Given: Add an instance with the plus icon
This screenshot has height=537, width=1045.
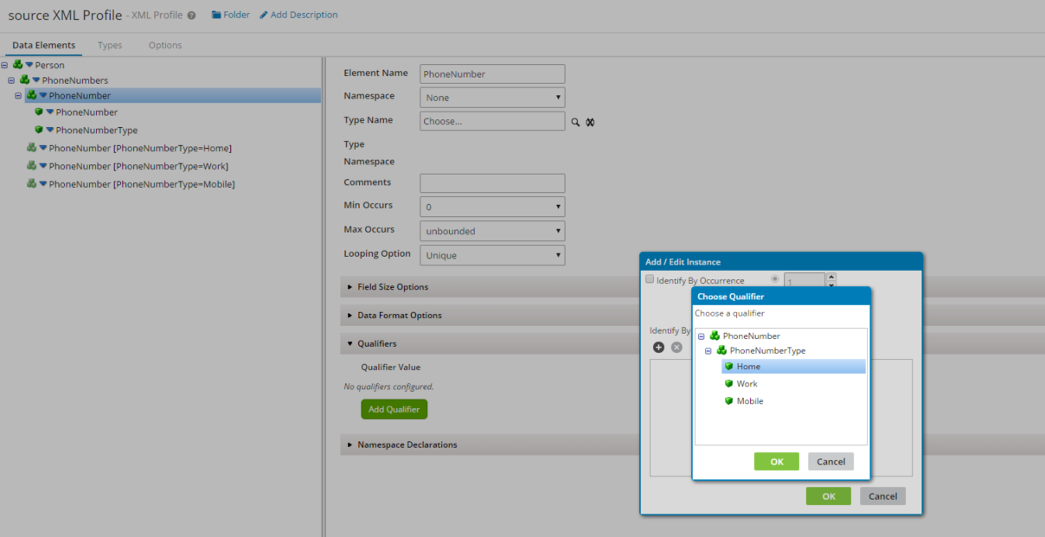Looking at the screenshot, I should 658,347.
